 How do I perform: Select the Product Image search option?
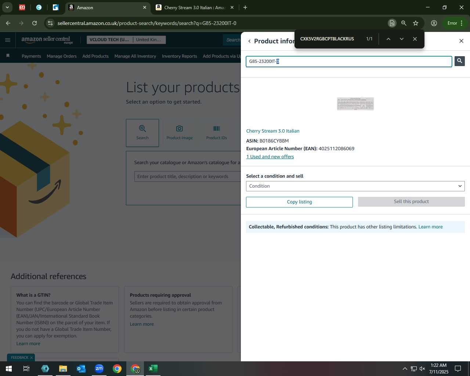pyautogui.click(x=179, y=133)
